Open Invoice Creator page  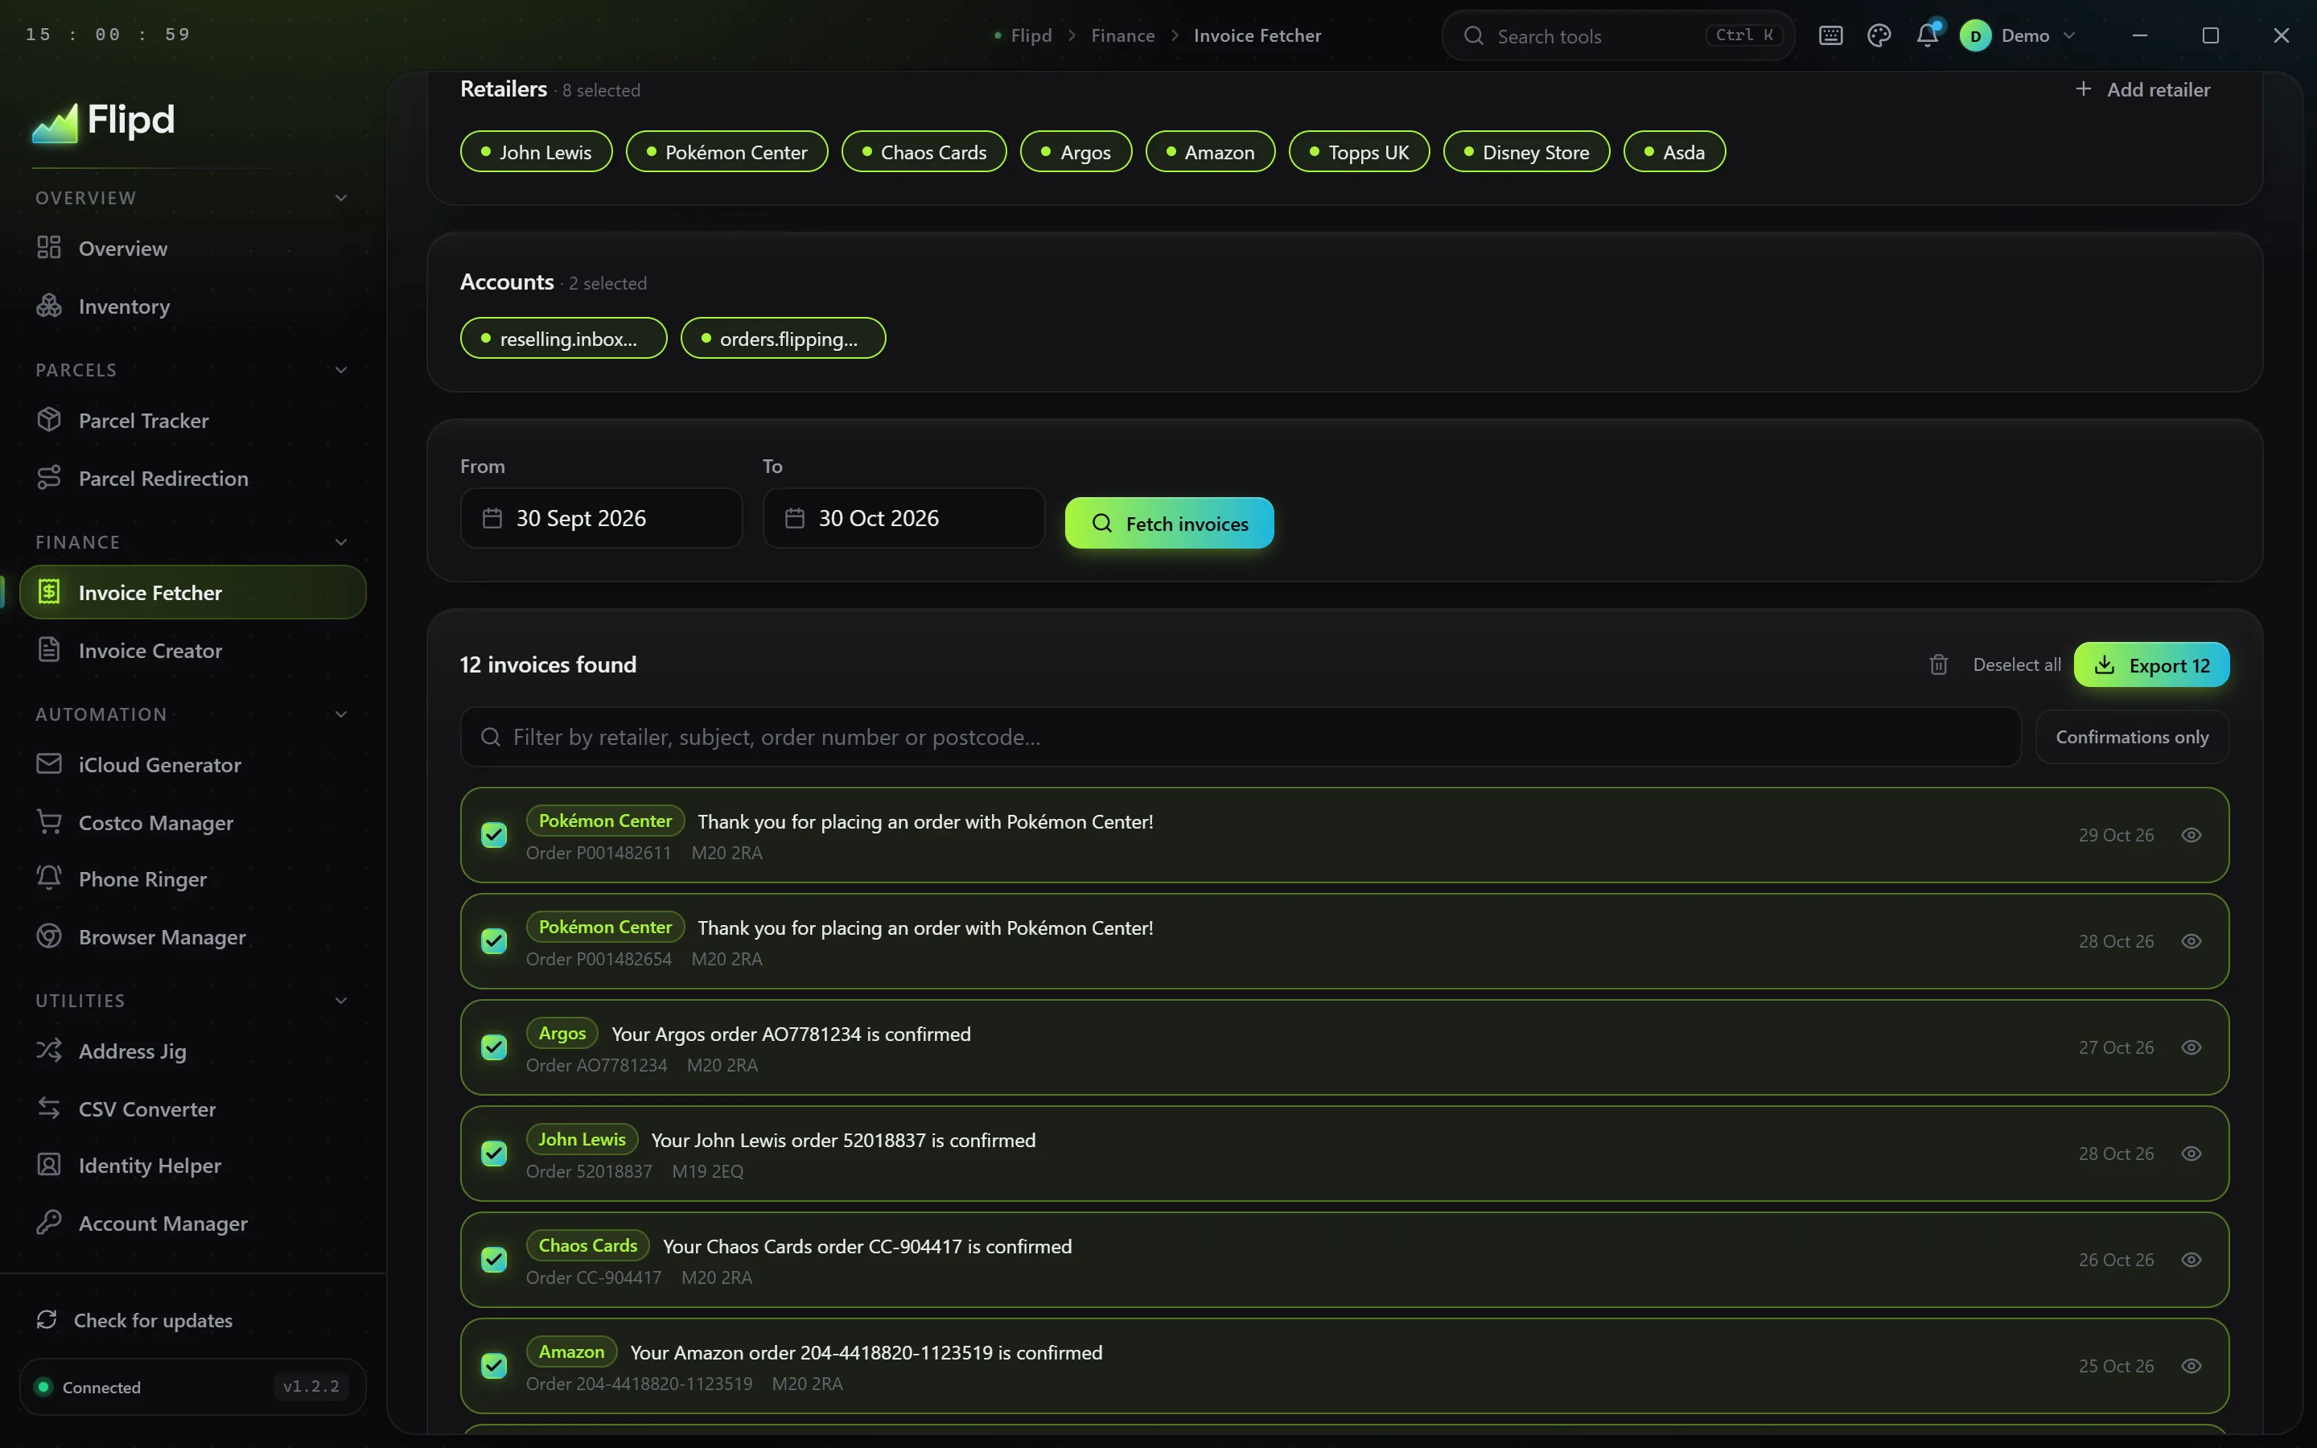(192, 650)
